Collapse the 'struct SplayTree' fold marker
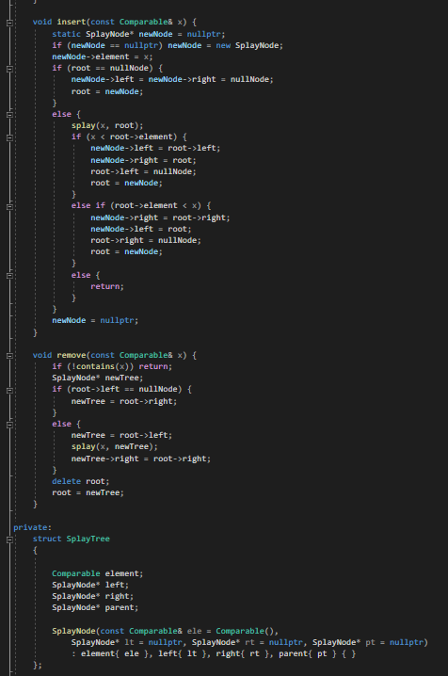The image size is (448, 676). click(9, 539)
